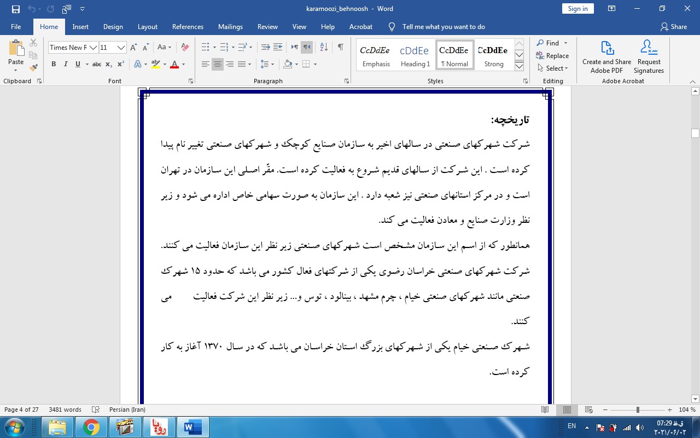Click the Replace button
Image resolution: width=700 pixels, height=438 pixels.
pyautogui.click(x=552, y=56)
